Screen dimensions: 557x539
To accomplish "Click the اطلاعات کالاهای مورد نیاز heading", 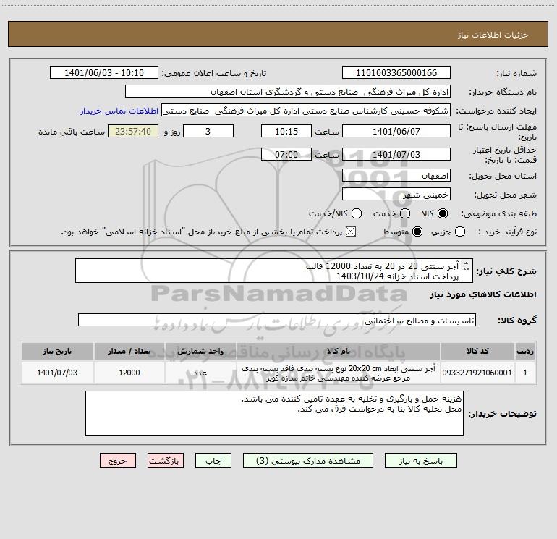I will (x=483, y=294).
